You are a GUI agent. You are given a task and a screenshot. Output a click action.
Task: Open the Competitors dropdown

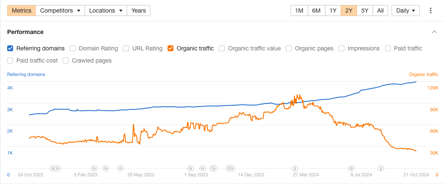pos(60,10)
